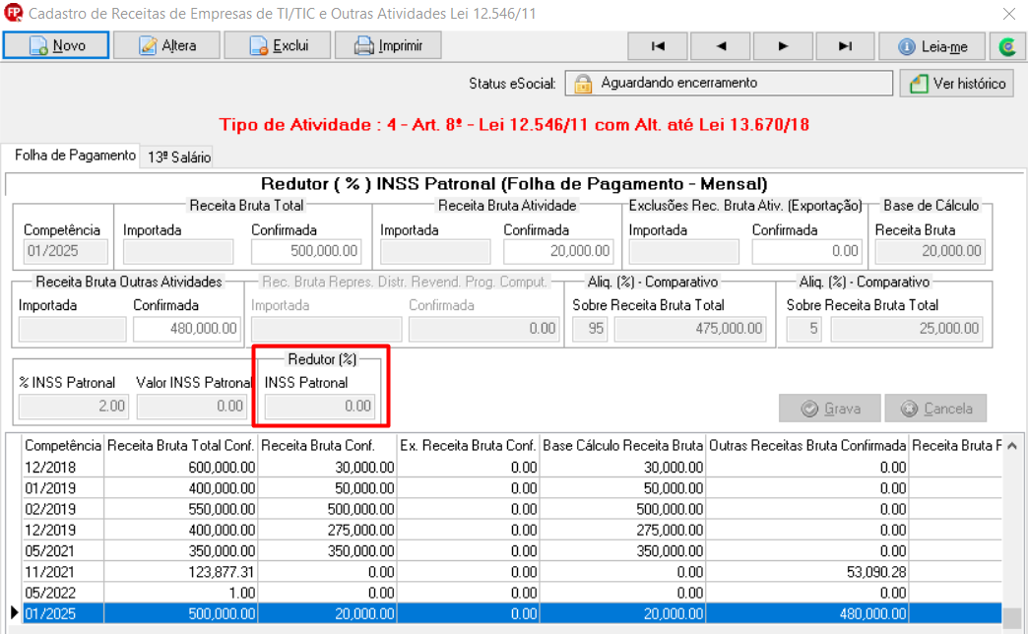The height and width of the screenshot is (634, 1028).
Task: Go to the next record
Action: pyautogui.click(x=784, y=46)
